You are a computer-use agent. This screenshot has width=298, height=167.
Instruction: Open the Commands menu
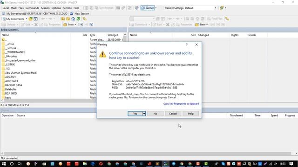32,8
